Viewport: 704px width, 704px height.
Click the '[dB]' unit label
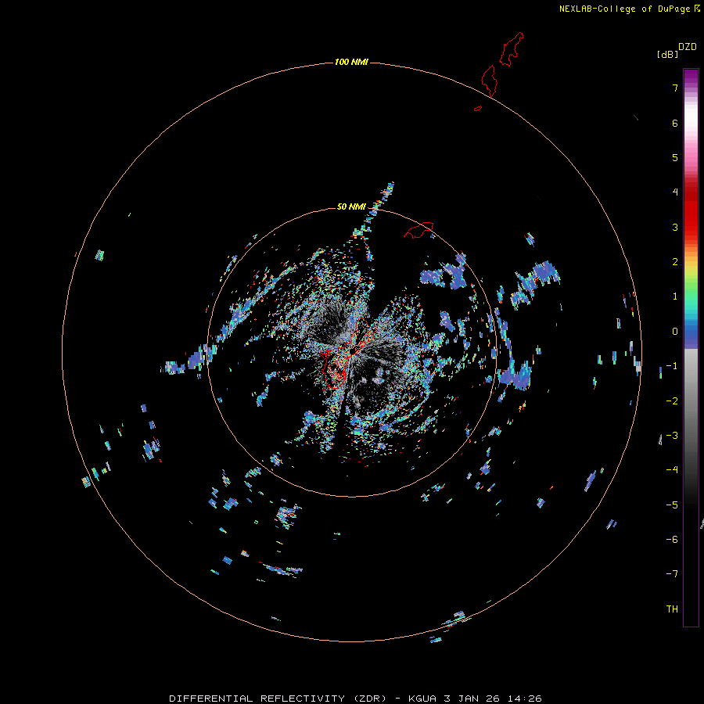[667, 54]
